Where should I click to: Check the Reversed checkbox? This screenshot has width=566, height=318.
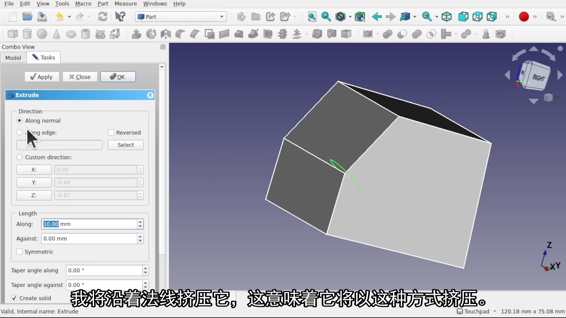pos(111,132)
